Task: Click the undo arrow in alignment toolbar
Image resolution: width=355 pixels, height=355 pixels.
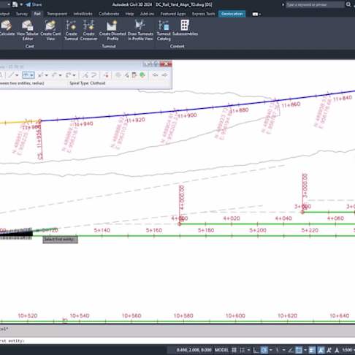Action: tap(156, 75)
